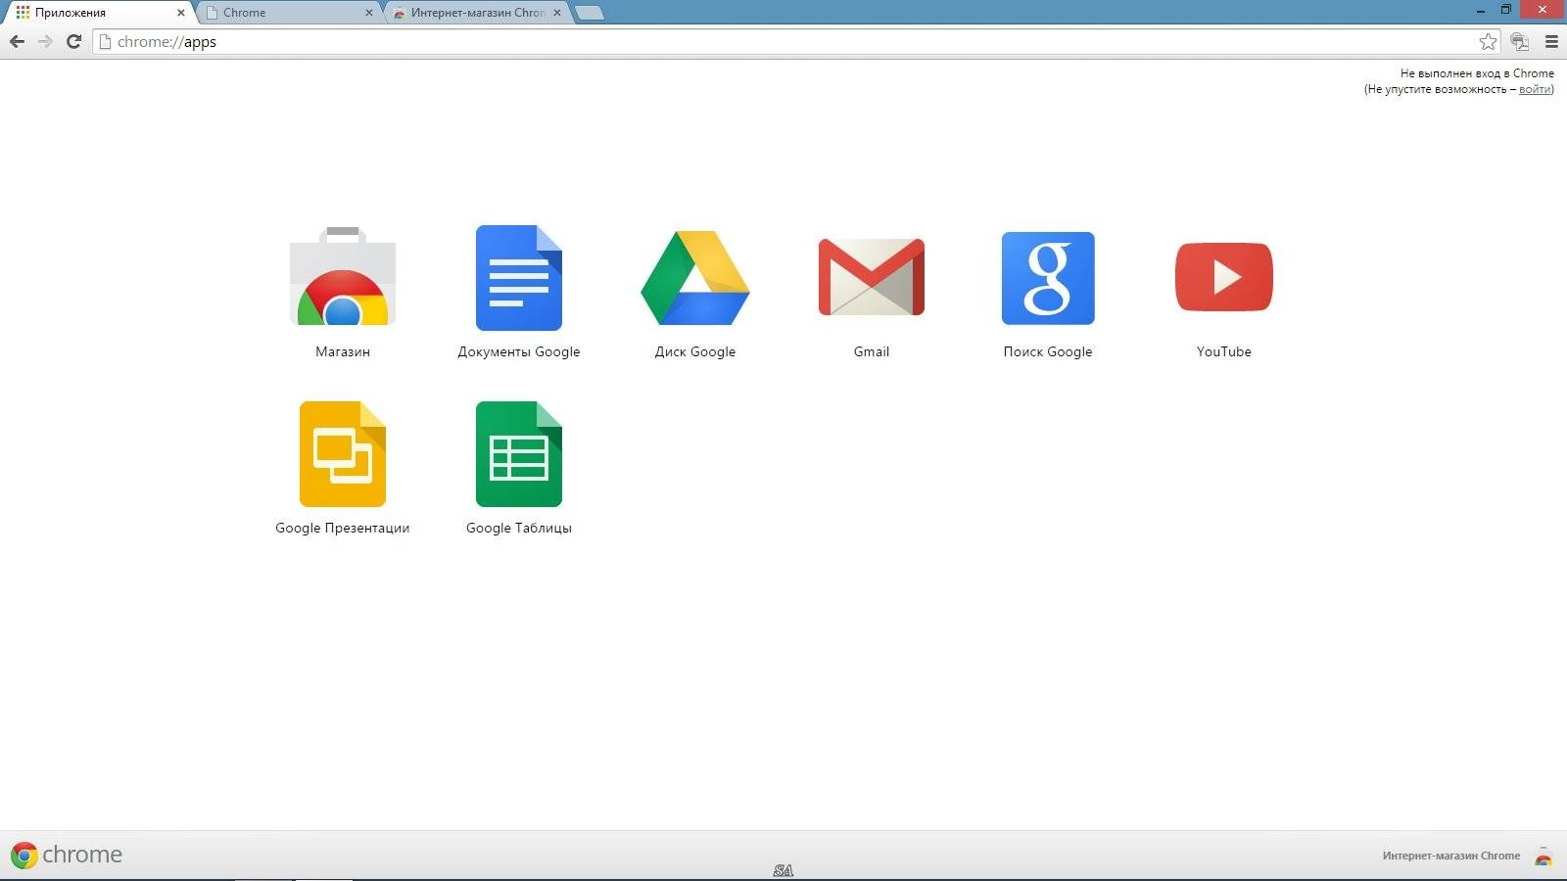Click the Web Store icon in footer
The image size is (1567, 881).
pos(1543,857)
